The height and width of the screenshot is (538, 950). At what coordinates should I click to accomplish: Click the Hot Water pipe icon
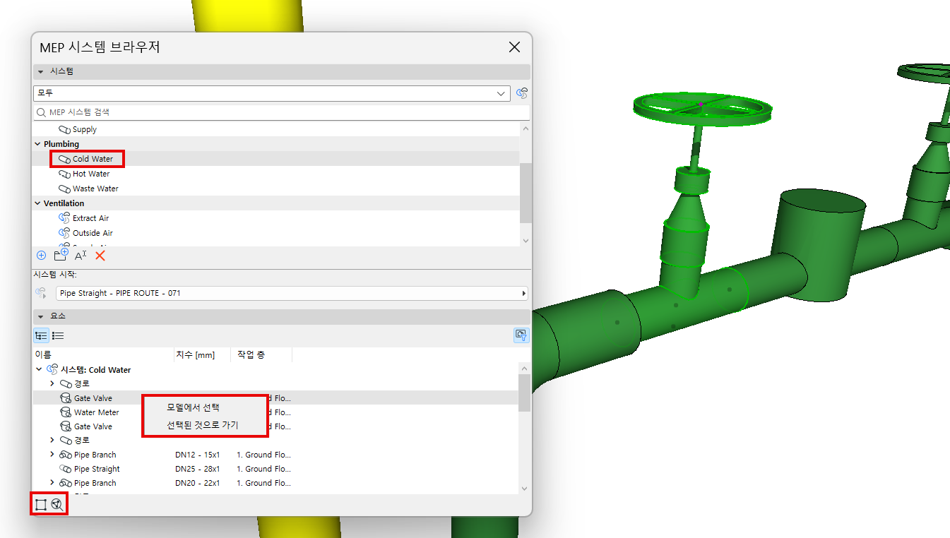tap(65, 174)
